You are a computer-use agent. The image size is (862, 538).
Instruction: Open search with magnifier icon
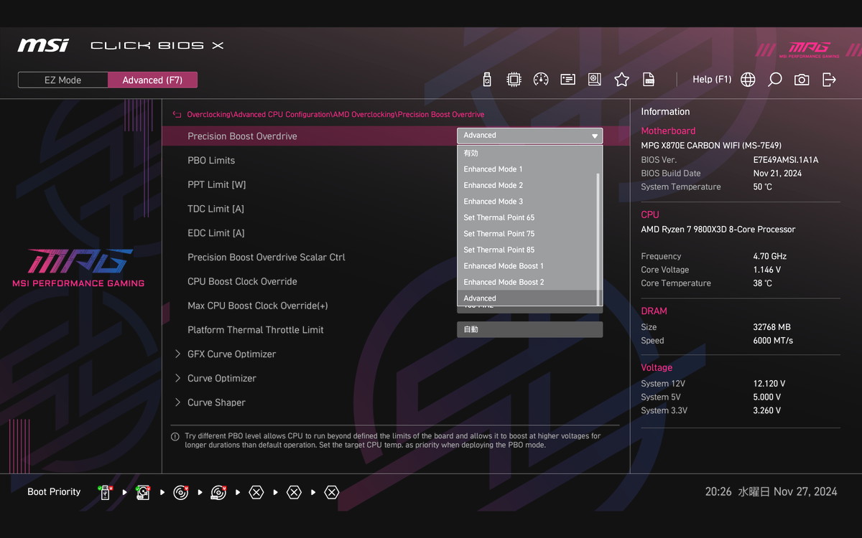tap(774, 80)
